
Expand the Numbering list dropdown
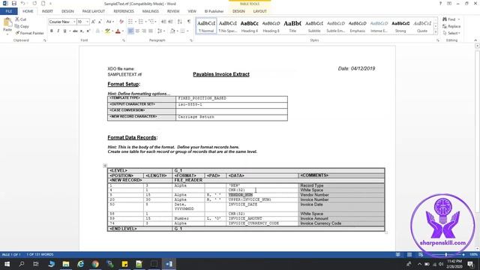145,22
